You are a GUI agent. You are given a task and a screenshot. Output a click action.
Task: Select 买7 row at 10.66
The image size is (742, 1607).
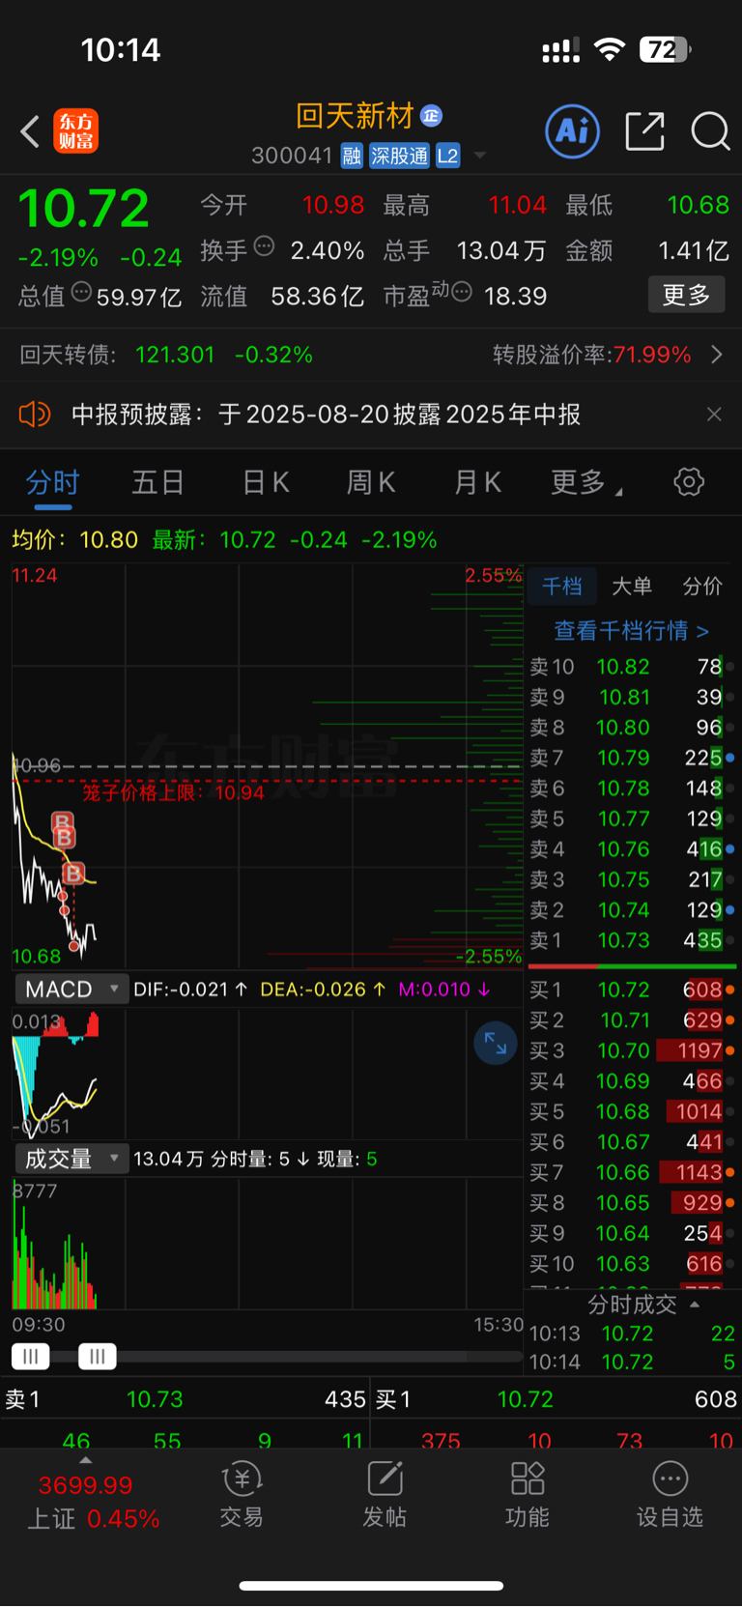click(632, 1172)
